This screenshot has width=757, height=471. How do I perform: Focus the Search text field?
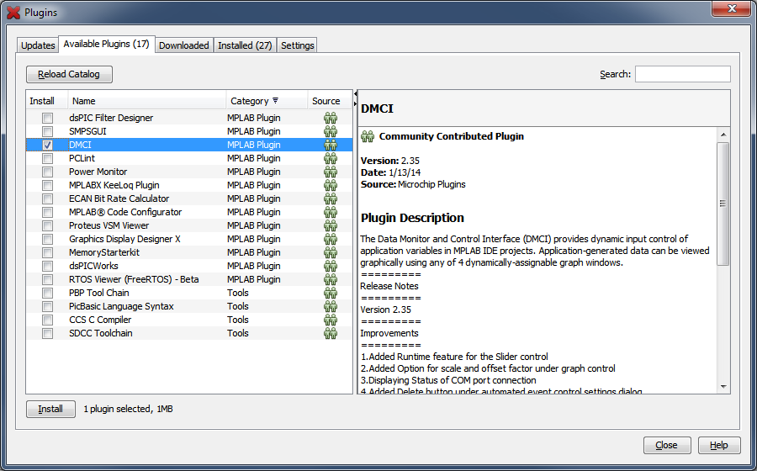[682, 74]
